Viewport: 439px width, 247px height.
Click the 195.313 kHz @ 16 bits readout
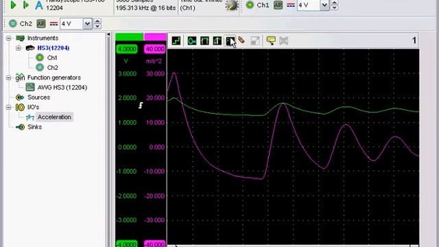coord(145,8)
